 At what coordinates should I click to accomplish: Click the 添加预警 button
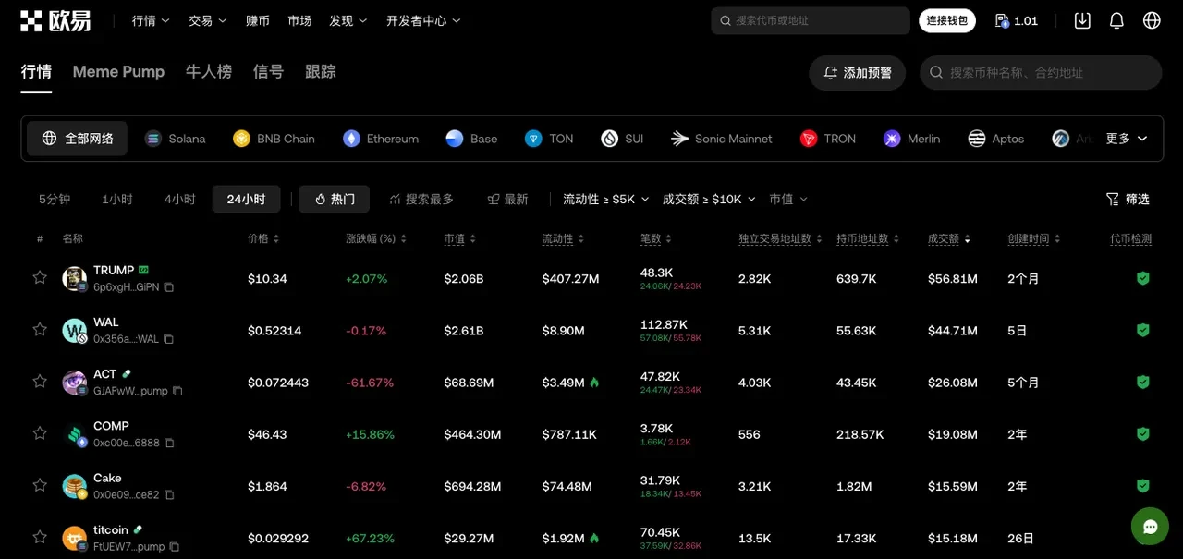point(857,72)
